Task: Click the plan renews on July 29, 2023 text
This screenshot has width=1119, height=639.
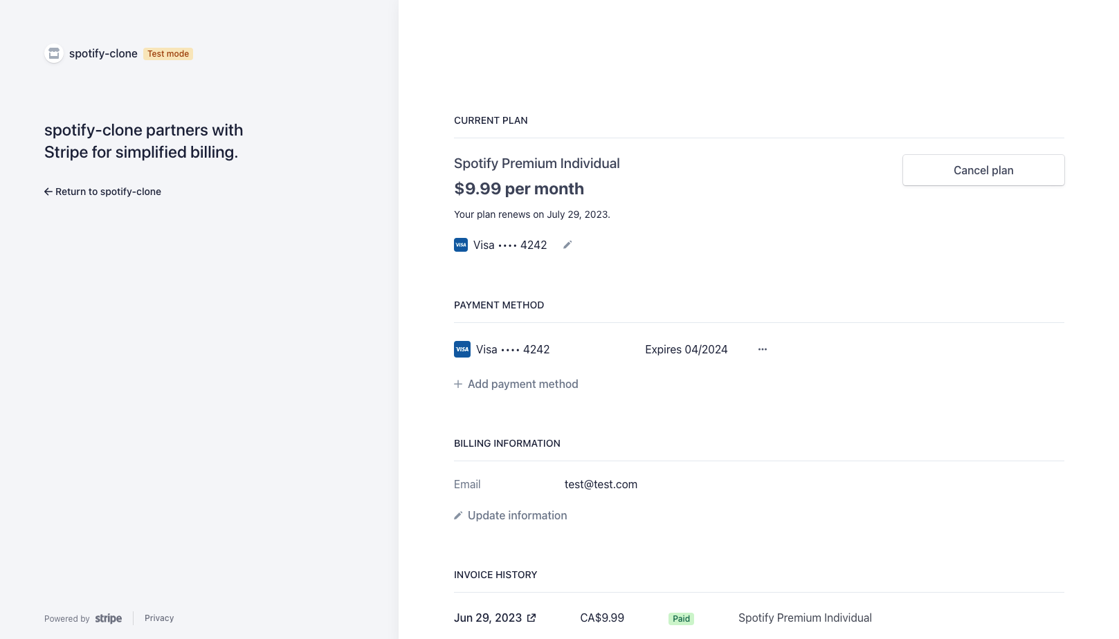Action: [x=532, y=214]
